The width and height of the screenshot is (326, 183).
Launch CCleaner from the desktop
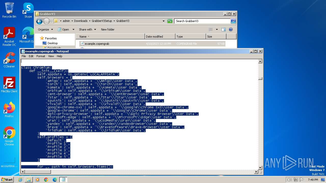9,60
